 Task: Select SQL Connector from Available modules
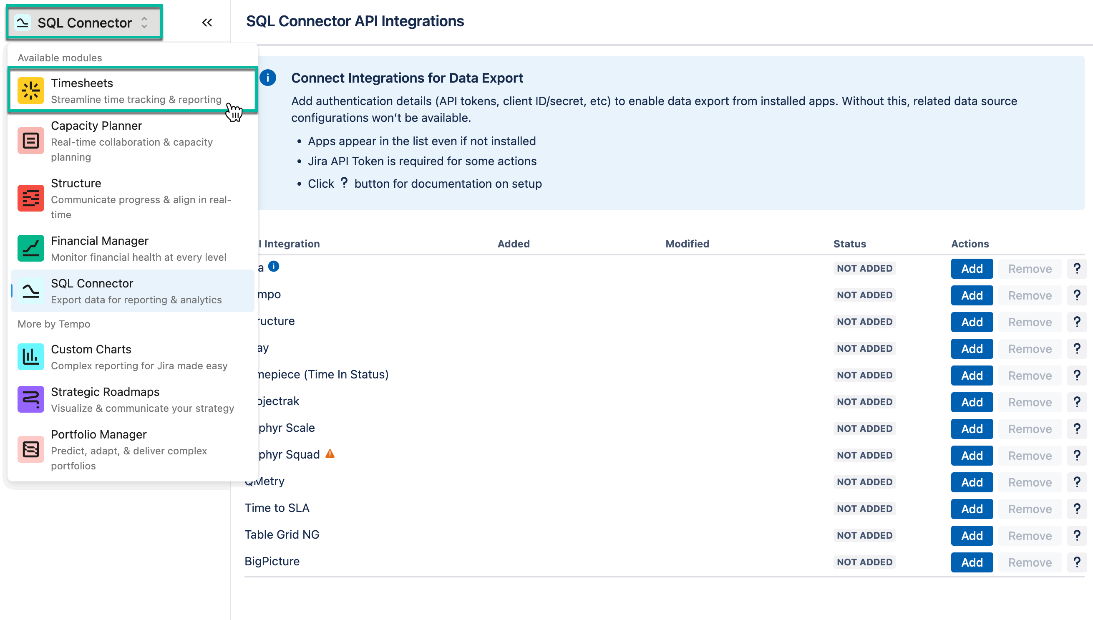pyautogui.click(x=92, y=290)
